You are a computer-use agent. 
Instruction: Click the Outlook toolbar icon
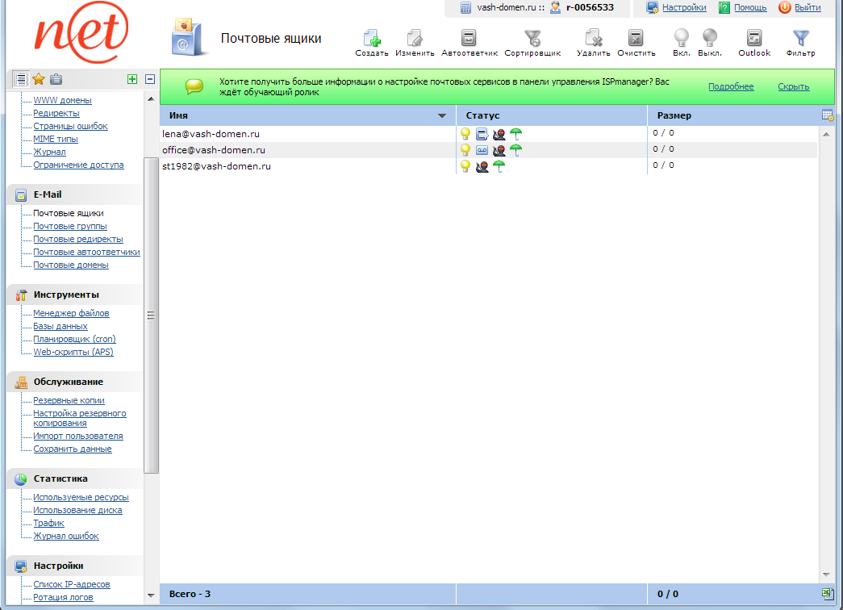pyautogui.click(x=754, y=39)
